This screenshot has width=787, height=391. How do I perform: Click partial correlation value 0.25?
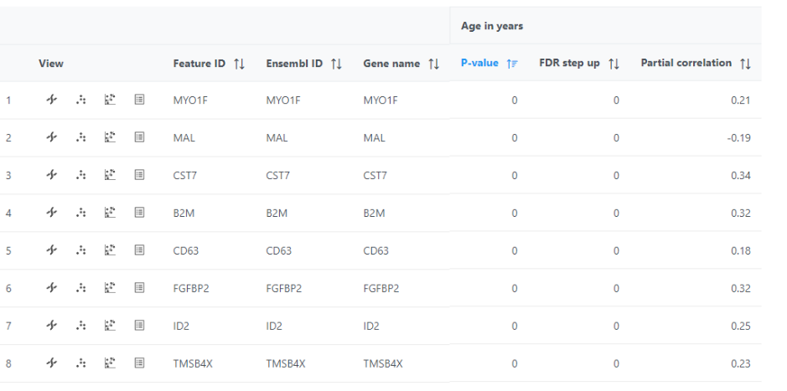741,326
